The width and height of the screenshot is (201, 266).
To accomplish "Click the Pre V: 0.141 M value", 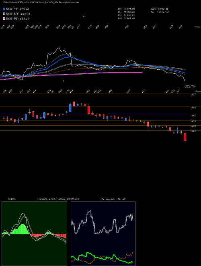I will (x=160, y=12).
